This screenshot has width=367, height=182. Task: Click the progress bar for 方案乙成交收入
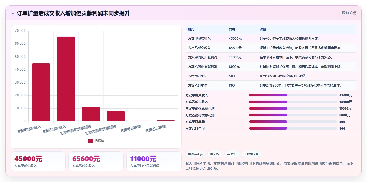tap(293, 102)
